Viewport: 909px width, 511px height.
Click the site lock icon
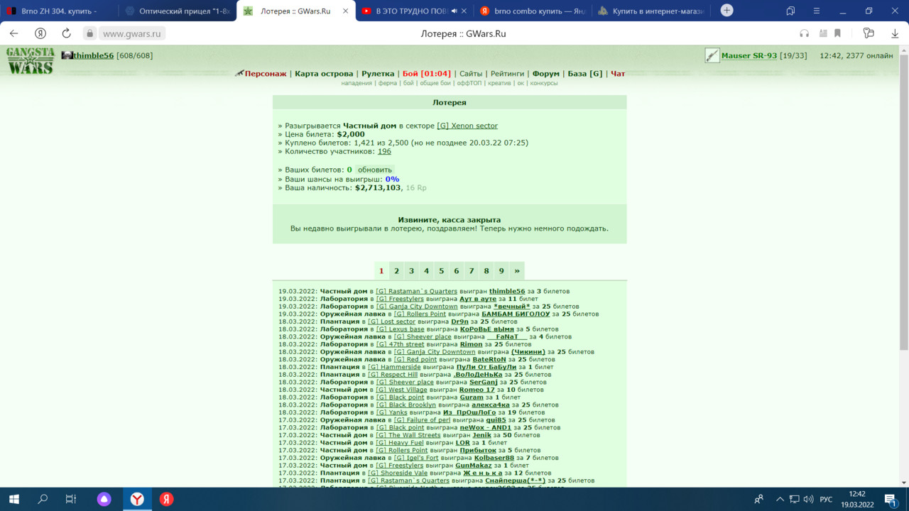(89, 33)
